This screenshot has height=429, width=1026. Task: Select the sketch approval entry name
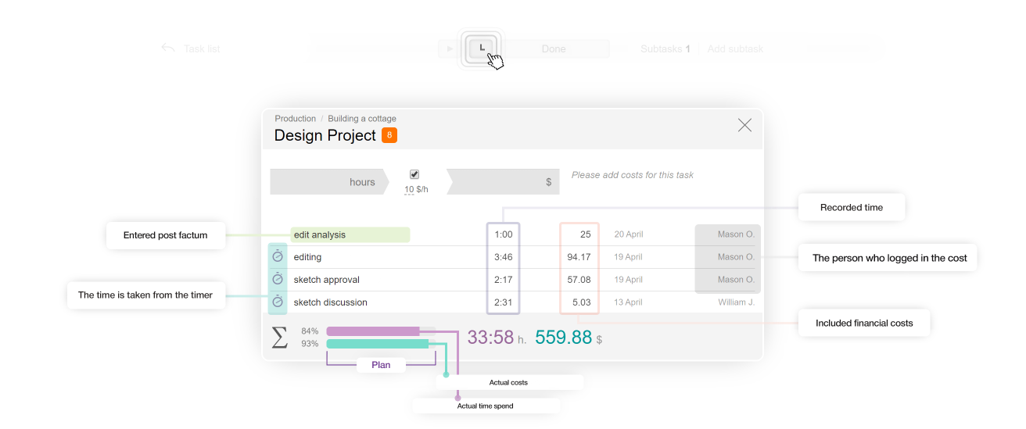point(327,280)
